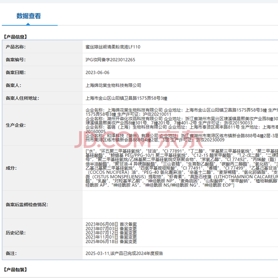Select filer name 上海绵花棠生物科技有限公司
This screenshot has height=278, width=278.
point(113,85)
